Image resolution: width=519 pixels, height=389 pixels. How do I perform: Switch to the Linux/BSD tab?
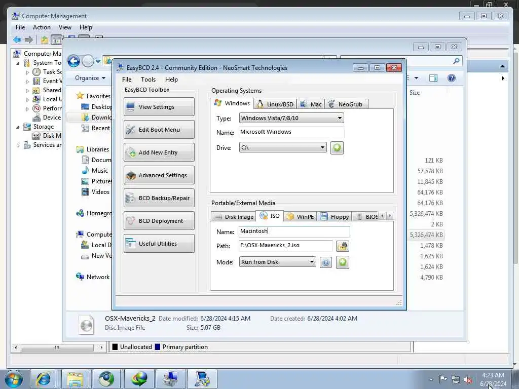coord(275,104)
